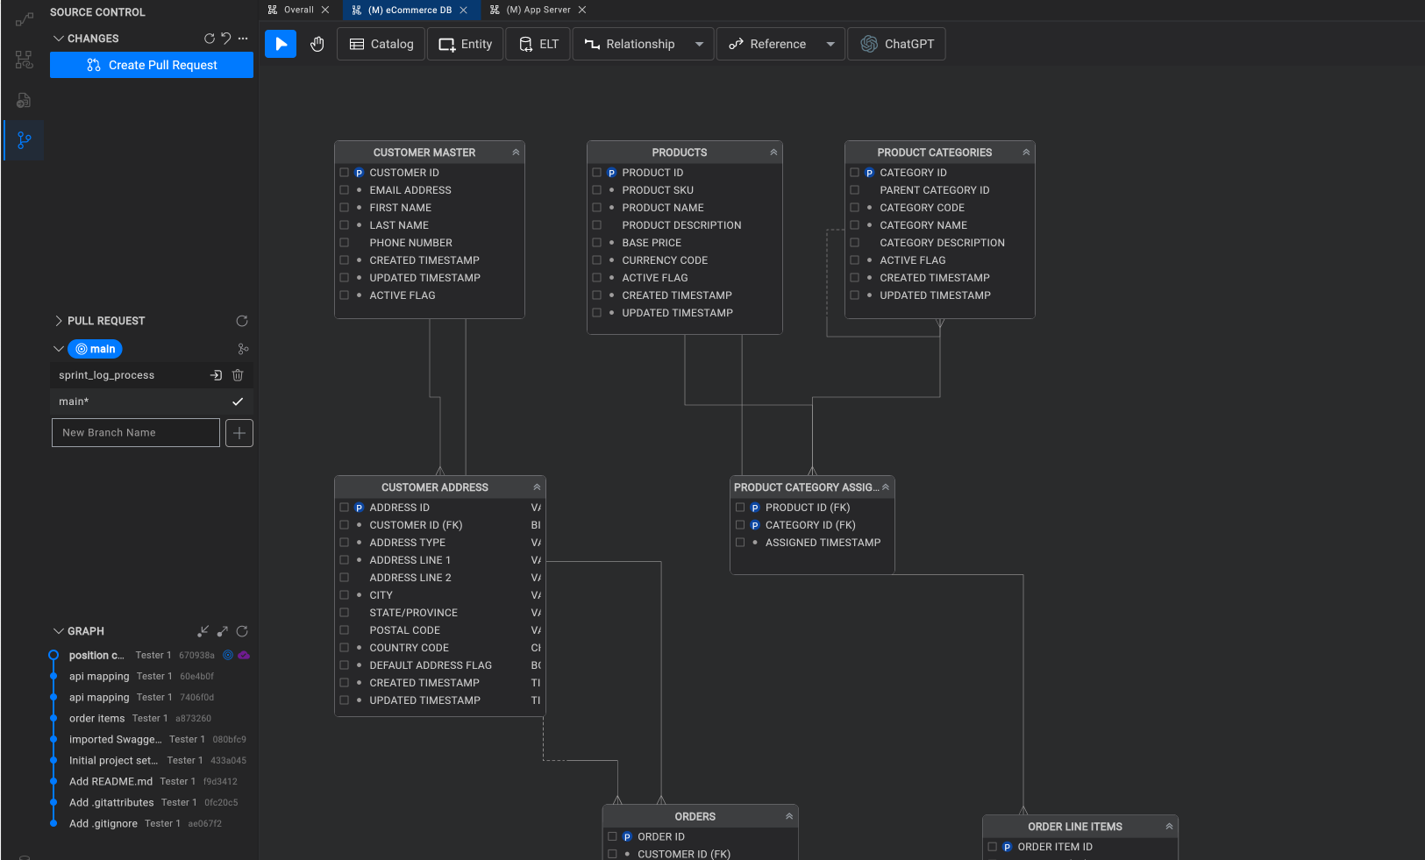This screenshot has width=1425, height=860.
Task: Check the PRODUCT SKU checkbox
Action: pos(597,190)
